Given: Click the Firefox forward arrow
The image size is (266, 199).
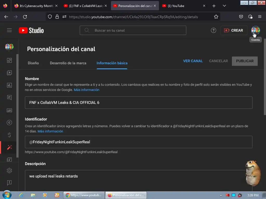Looking at the screenshot, I should tap(16, 17).
